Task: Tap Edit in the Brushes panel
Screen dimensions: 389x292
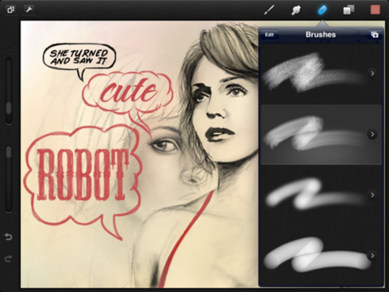Action: (270, 34)
